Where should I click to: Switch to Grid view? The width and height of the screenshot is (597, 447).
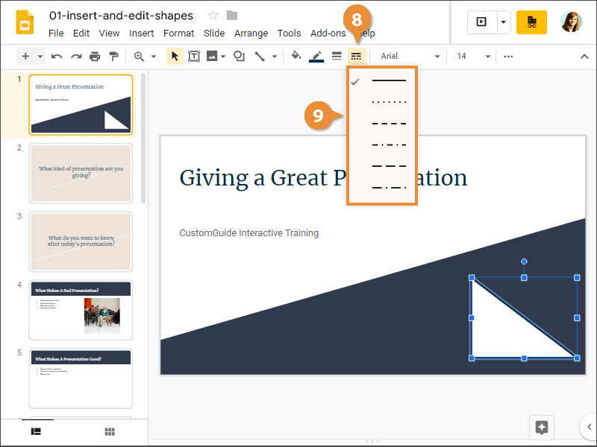[x=110, y=431]
